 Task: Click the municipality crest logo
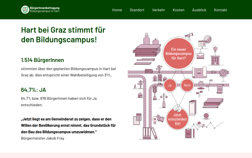coord(25,10)
